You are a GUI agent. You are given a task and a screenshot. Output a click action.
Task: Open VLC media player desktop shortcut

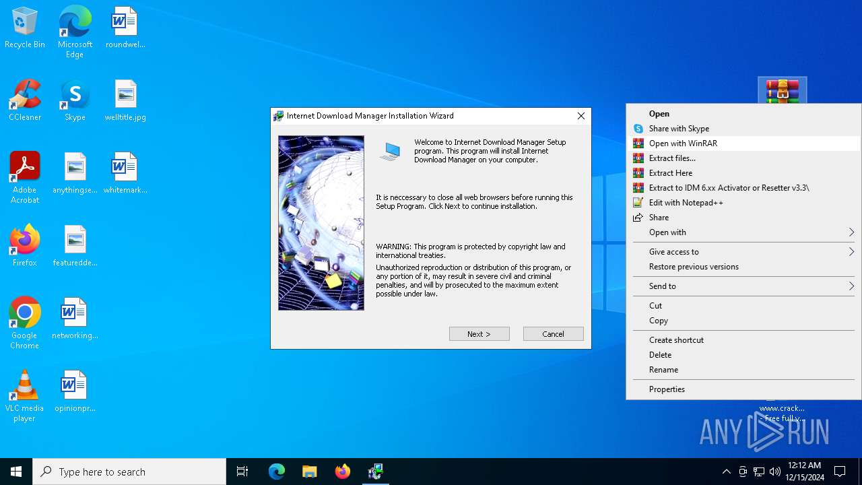pos(25,396)
